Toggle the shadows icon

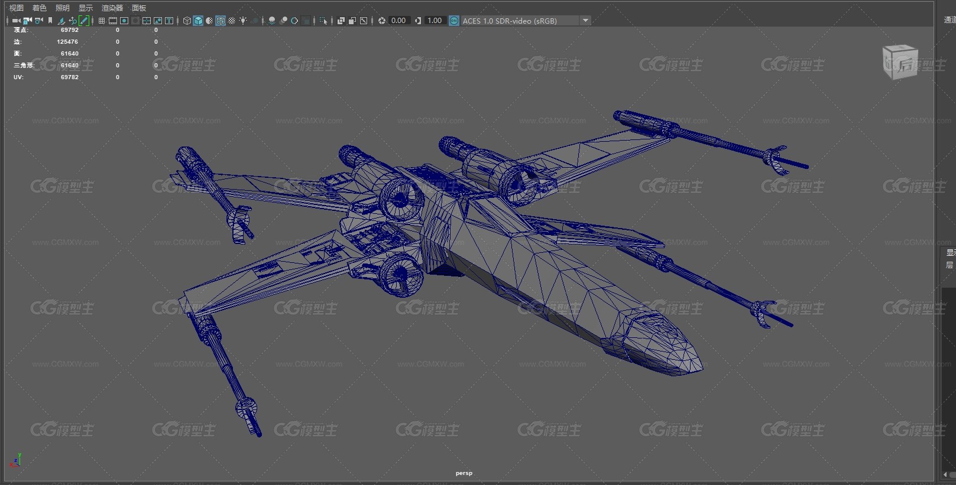click(255, 21)
